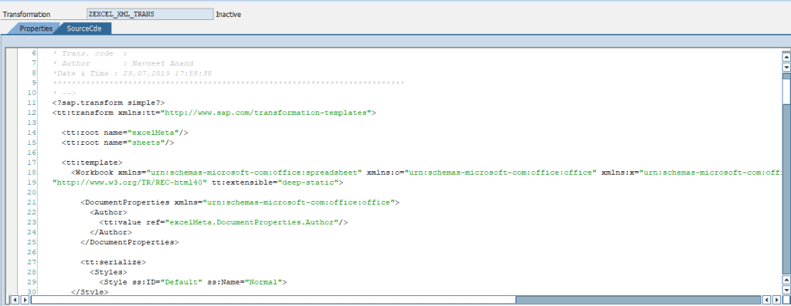Click the <Styles> opening tag line

point(108,272)
